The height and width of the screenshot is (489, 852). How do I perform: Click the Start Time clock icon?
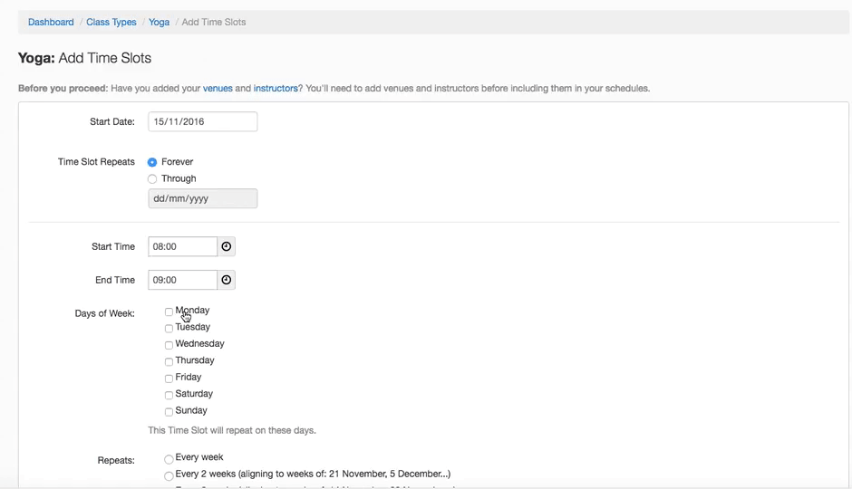click(227, 246)
